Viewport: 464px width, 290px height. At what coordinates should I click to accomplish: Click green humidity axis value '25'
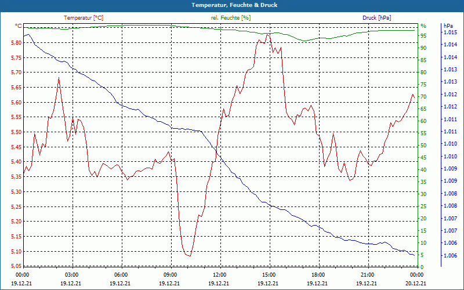[423, 206]
